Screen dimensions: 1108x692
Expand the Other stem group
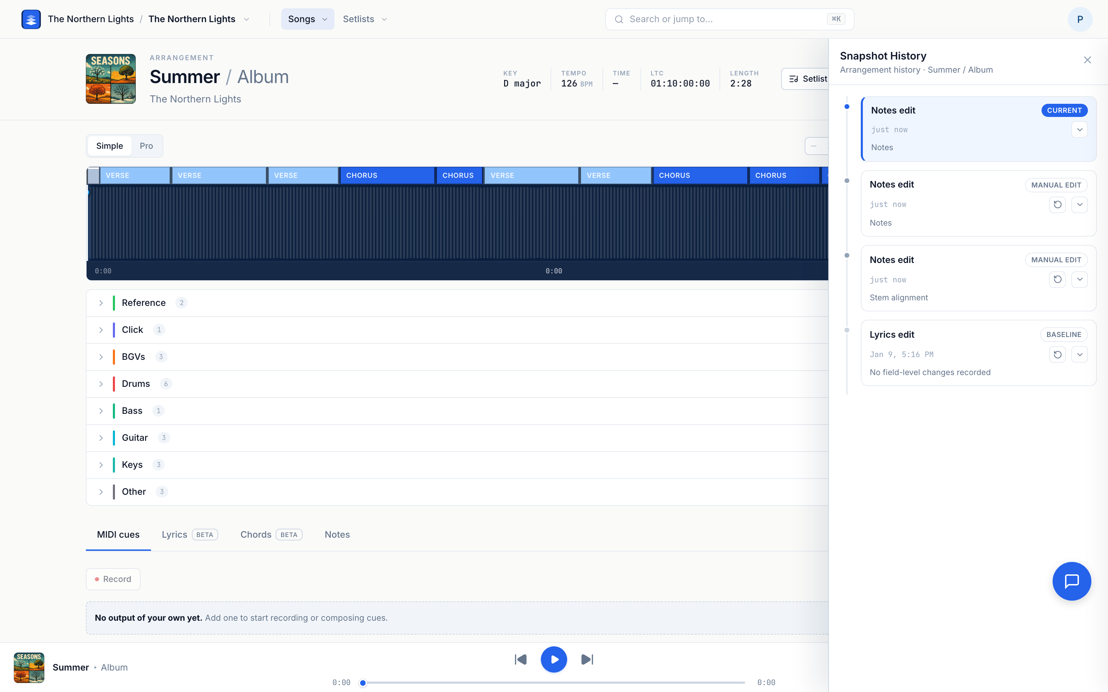[x=101, y=492]
